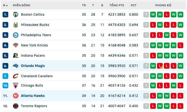Viewport: 187px width, 112px height.
Task: Open the Orlando Magic team link
Action: click(x=33, y=66)
